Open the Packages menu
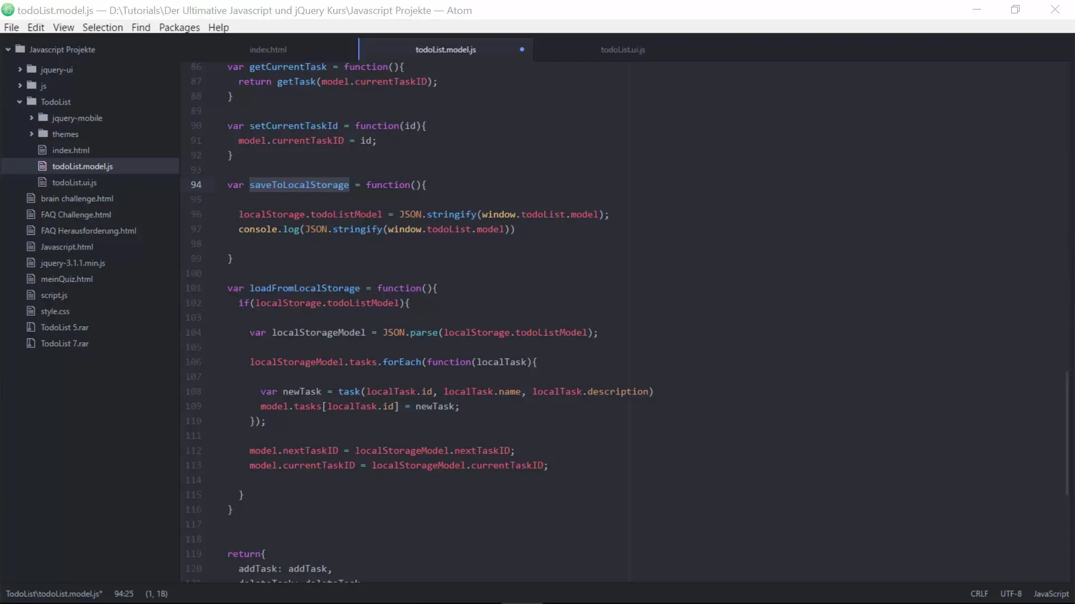 click(179, 27)
